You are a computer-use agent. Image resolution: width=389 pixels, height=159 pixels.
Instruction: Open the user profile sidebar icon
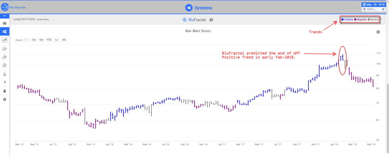[5, 91]
